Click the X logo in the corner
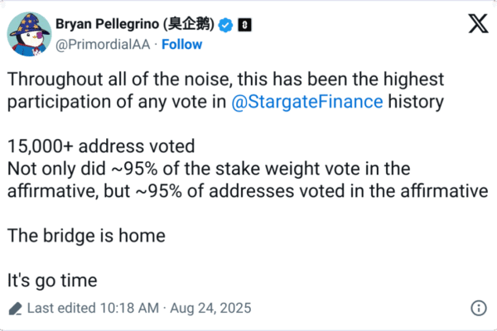The image size is (497, 331). (x=478, y=26)
